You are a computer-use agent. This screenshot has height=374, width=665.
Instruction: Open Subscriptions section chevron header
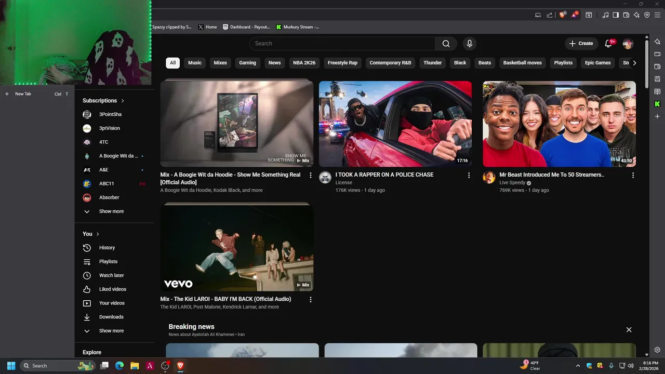pyautogui.click(x=103, y=101)
